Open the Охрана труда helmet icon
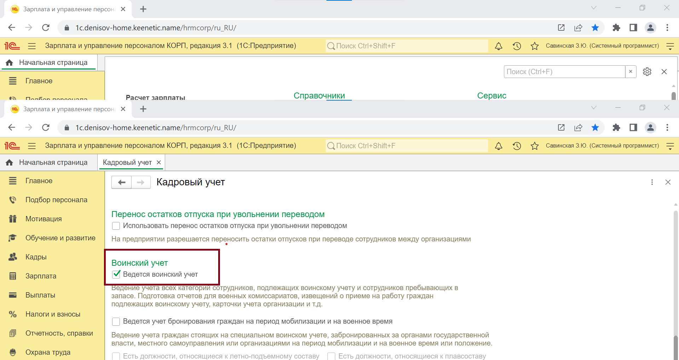 click(13, 352)
